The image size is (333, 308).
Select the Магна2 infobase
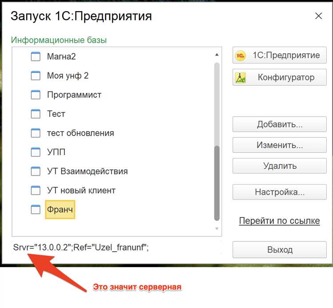click(61, 56)
